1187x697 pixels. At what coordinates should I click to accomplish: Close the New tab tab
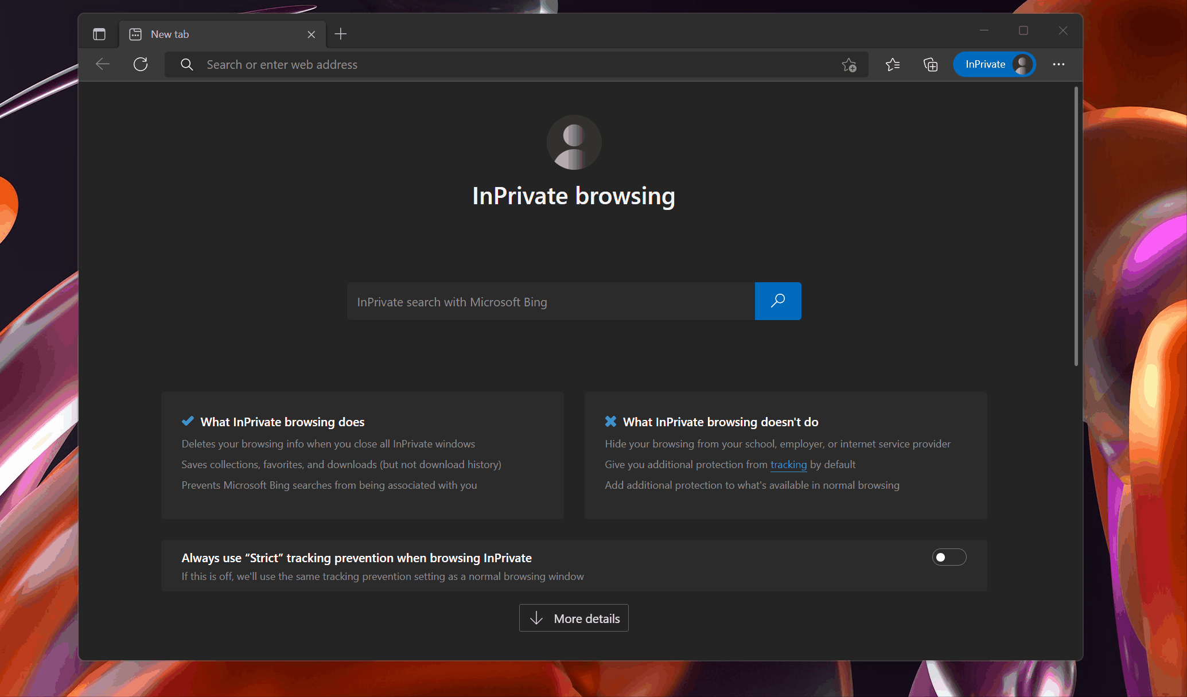(312, 34)
